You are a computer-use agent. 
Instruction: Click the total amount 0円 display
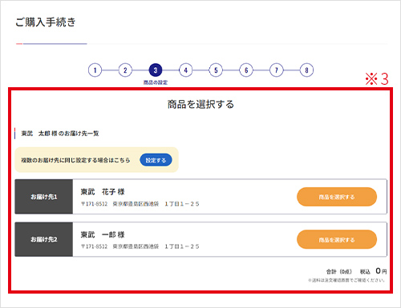coord(381,271)
